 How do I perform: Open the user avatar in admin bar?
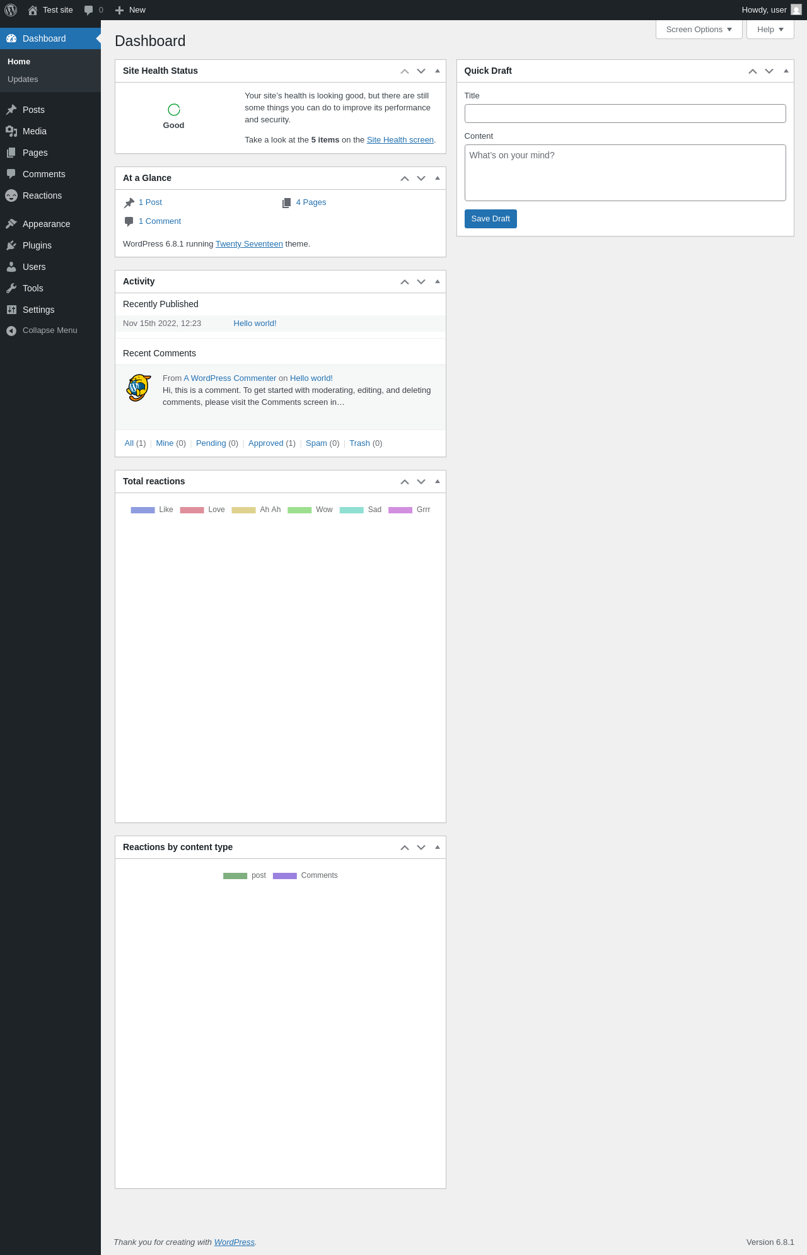tap(796, 10)
